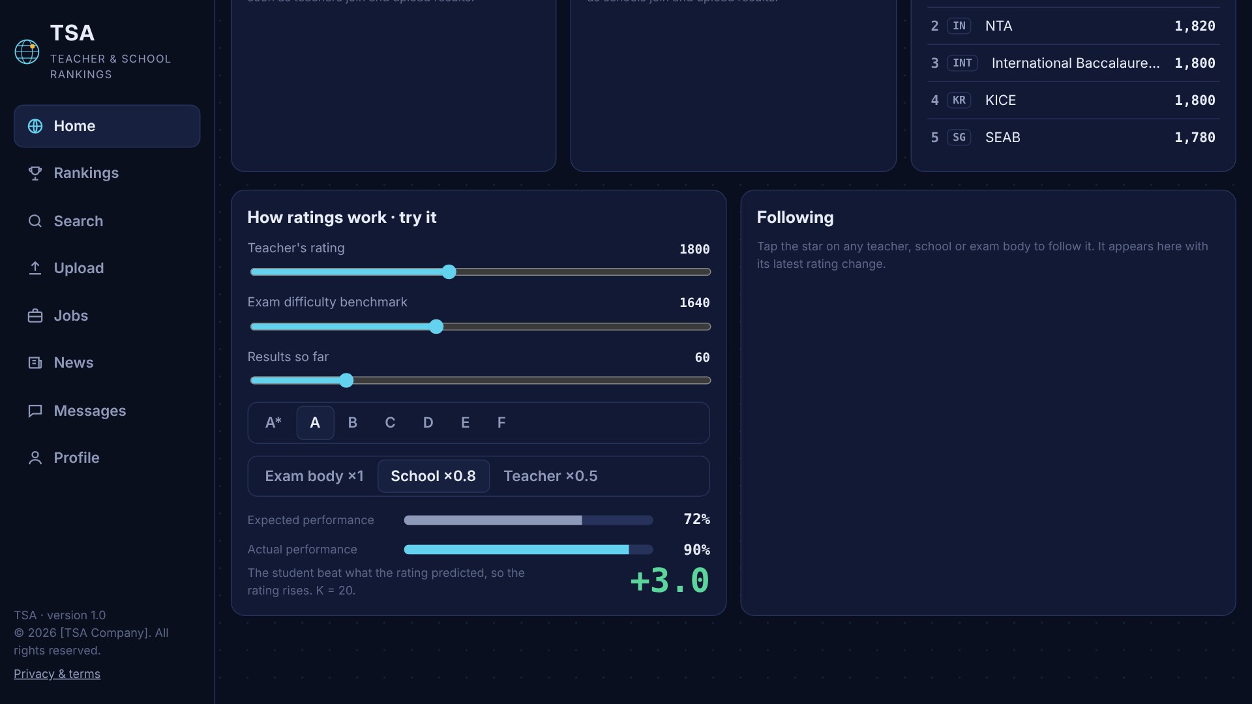Click the News newspaper icon
This screenshot has height=704, width=1252.
point(35,362)
